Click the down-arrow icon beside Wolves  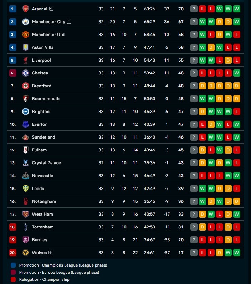(x=51, y=253)
